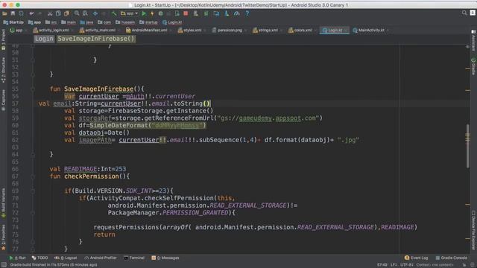Open the Android Profiler tool window
Image resolution: width=477 pixels, height=268 pixels.
click(x=101, y=258)
